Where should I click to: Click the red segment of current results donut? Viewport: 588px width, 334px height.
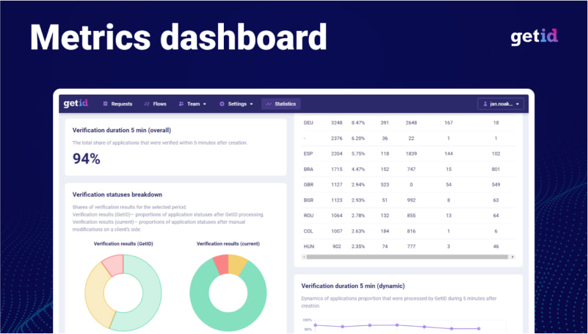(221, 264)
